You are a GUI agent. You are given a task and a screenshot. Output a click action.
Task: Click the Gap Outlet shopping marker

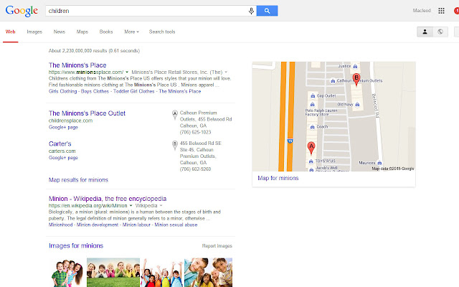click(313, 95)
